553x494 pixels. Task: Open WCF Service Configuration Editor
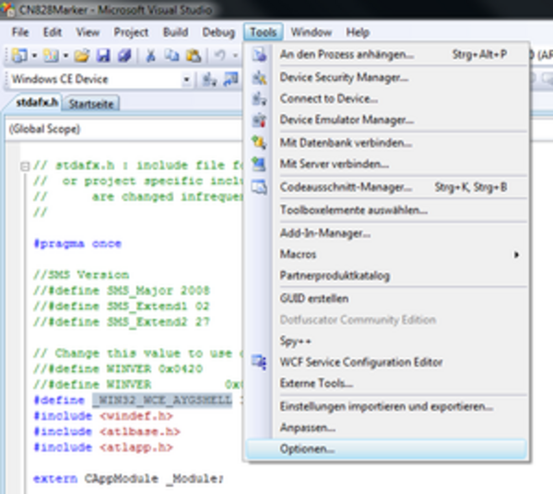pos(387,362)
